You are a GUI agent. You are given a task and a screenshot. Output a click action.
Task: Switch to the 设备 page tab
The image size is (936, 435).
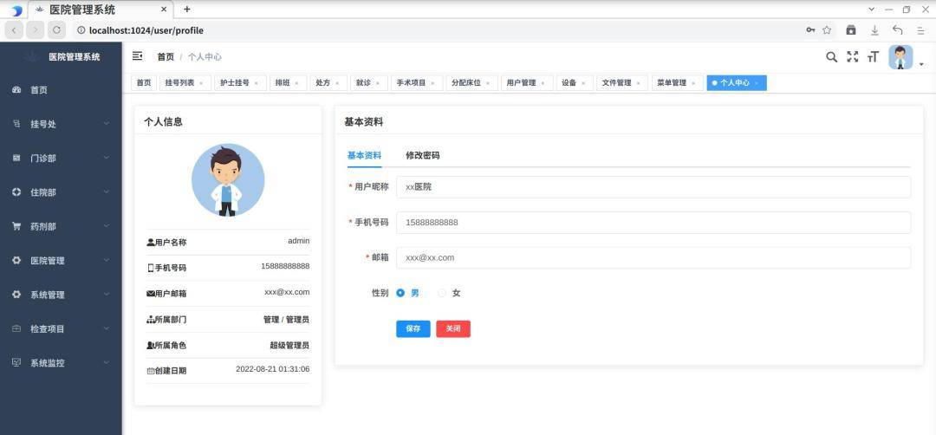click(x=575, y=83)
